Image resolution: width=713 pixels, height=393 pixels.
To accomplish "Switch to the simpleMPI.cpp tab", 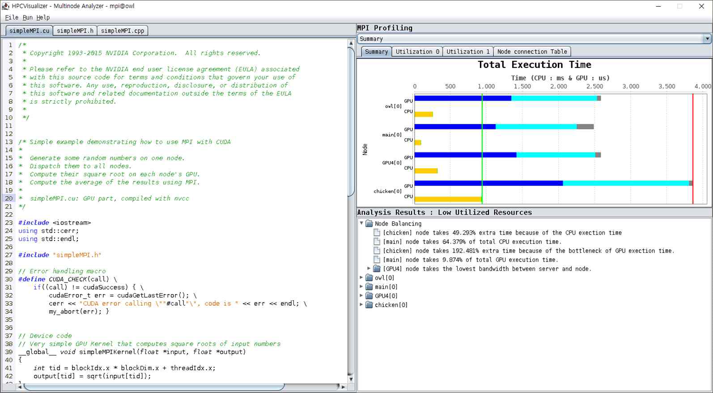I will click(x=122, y=31).
